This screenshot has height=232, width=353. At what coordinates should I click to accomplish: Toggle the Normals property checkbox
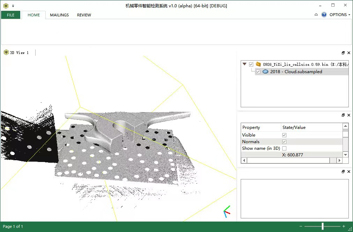click(x=284, y=142)
